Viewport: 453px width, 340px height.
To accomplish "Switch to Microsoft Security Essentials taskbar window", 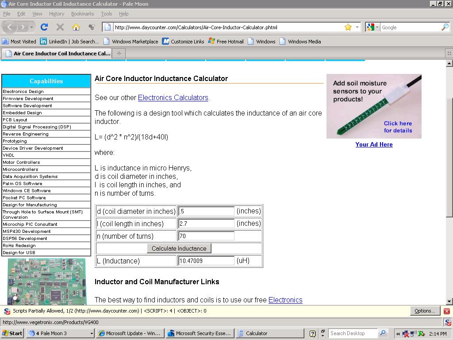I will point(200,333).
